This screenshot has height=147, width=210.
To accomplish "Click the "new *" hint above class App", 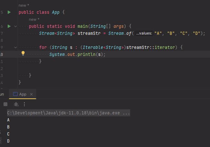I will coord(24,5).
